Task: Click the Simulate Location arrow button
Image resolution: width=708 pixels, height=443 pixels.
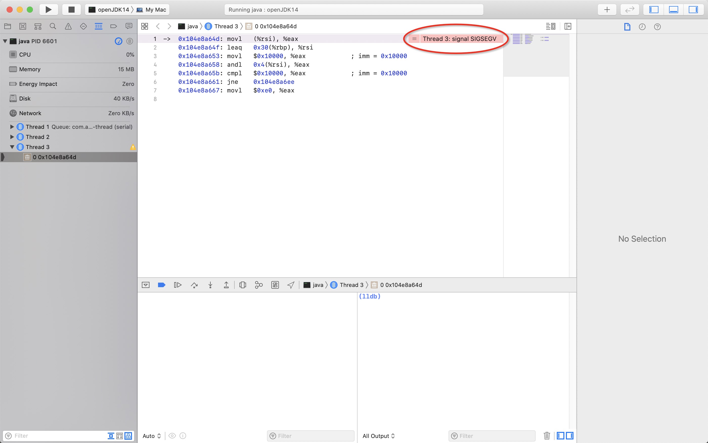Action: point(291,285)
